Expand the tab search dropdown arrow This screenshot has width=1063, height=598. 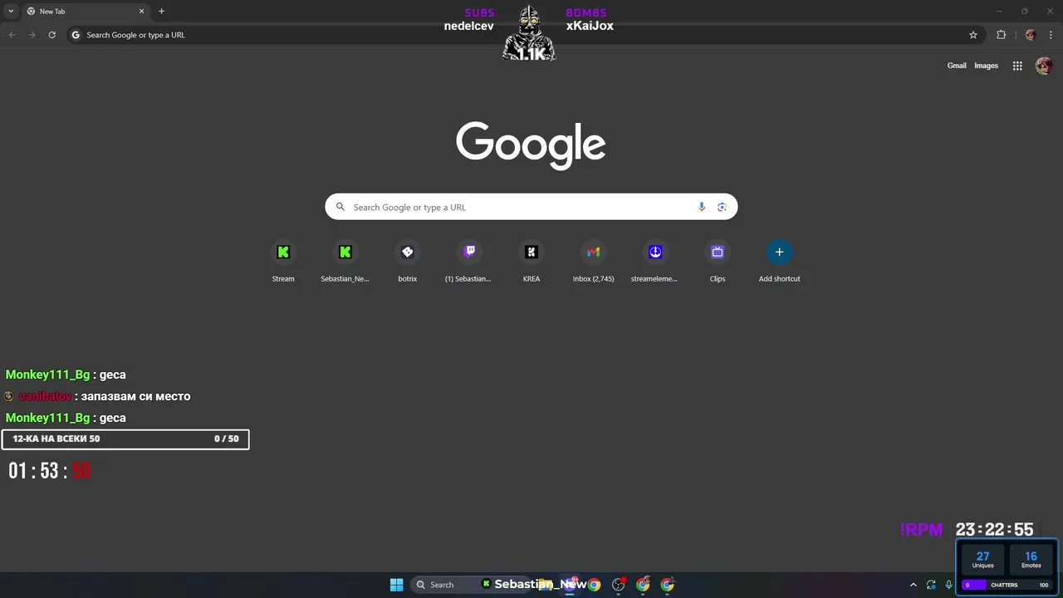[x=10, y=12]
